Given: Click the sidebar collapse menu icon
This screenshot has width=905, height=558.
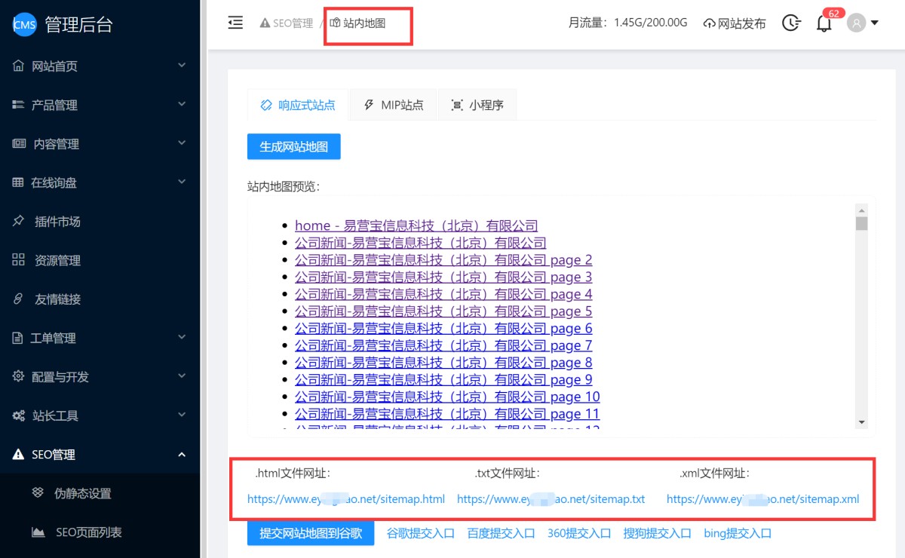Looking at the screenshot, I should pos(235,23).
